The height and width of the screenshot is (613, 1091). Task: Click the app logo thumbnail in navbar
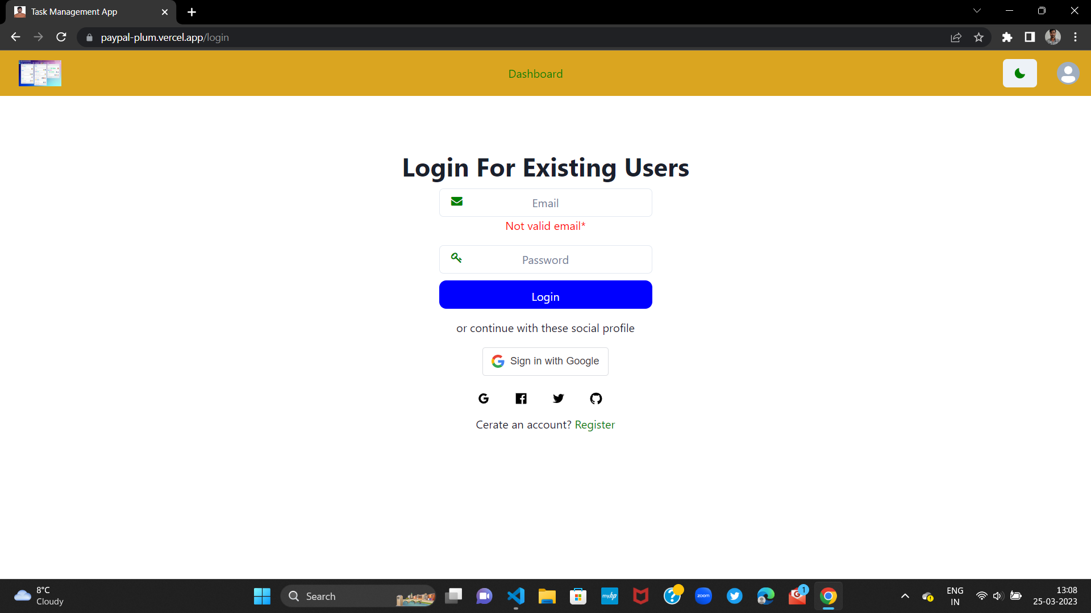[x=40, y=73]
